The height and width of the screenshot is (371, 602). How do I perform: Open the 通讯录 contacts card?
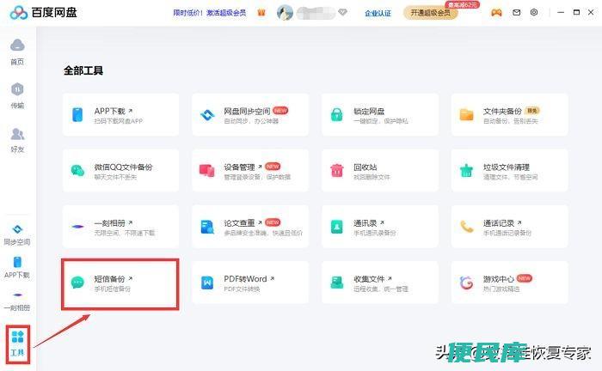click(380, 227)
